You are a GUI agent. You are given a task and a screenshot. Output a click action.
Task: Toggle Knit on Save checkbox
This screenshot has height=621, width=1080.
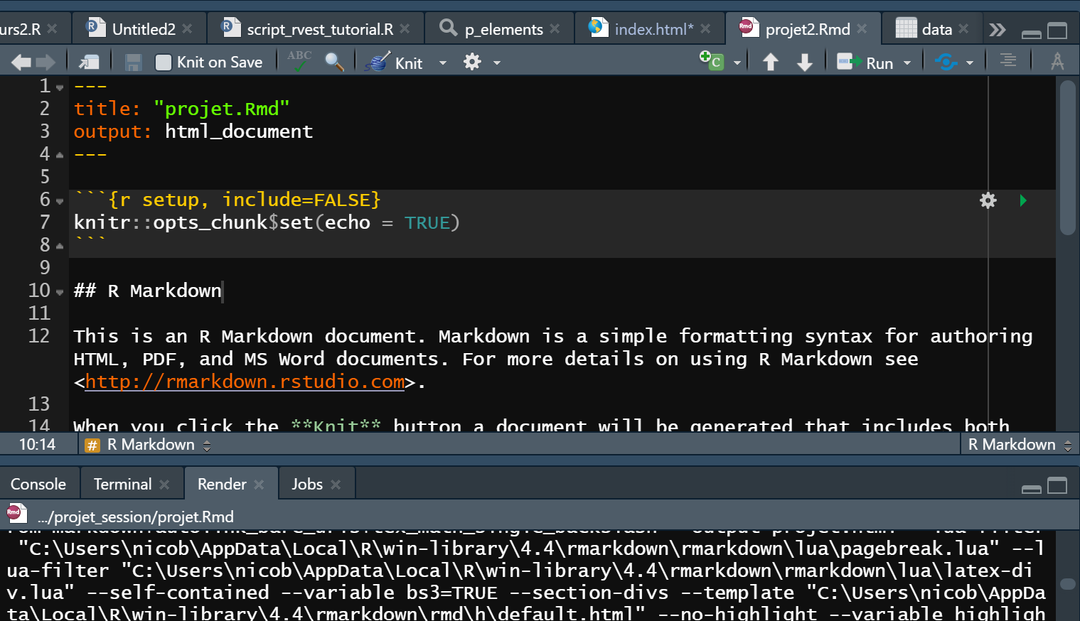pyautogui.click(x=164, y=63)
